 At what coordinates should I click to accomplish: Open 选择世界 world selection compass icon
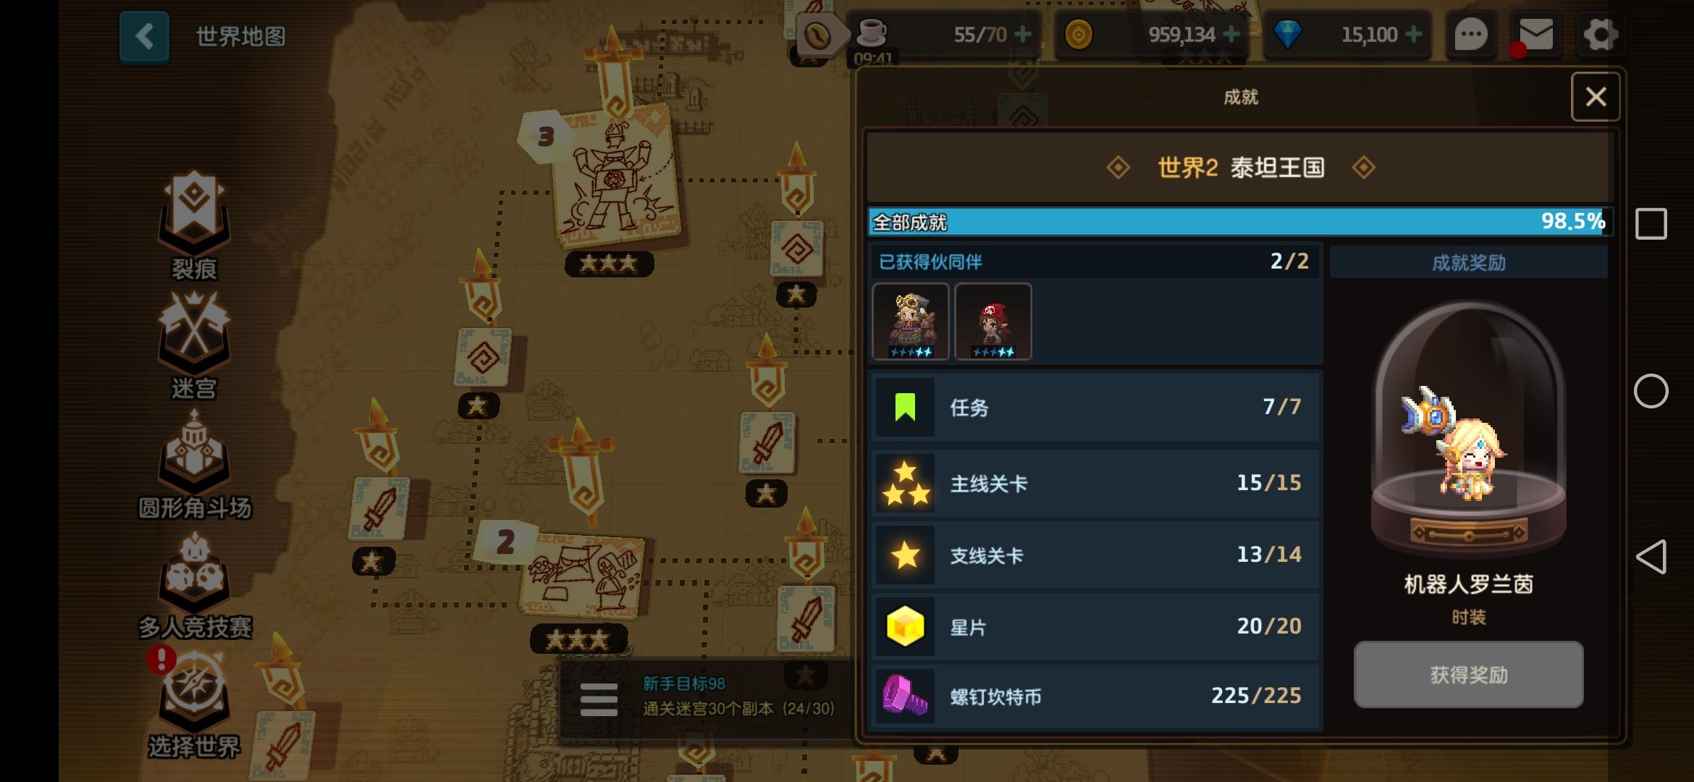(194, 691)
